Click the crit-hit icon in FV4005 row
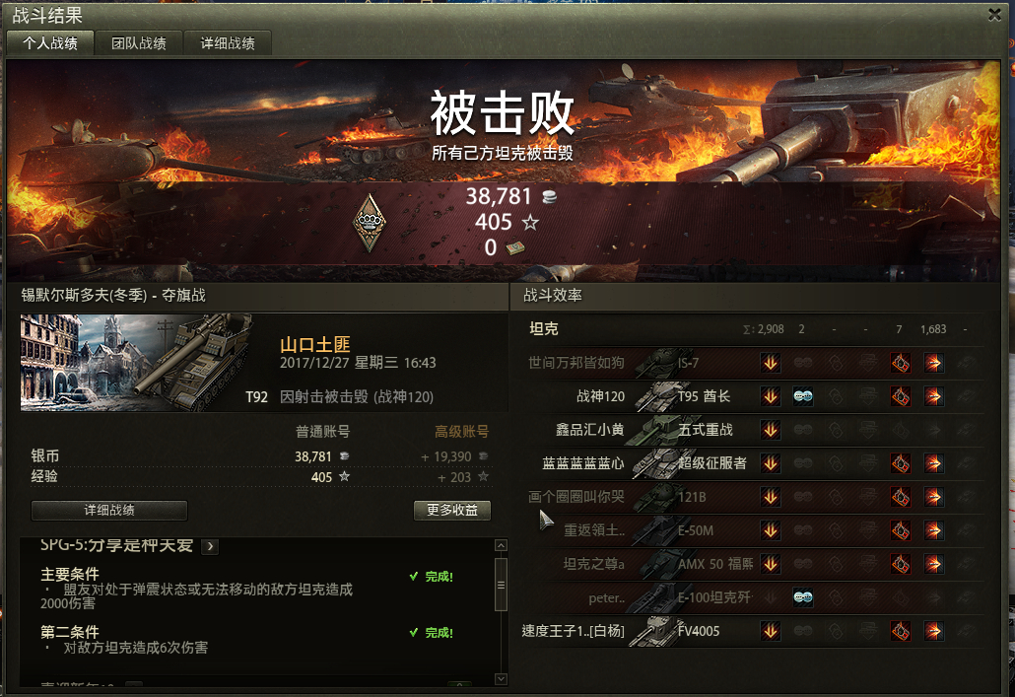The width and height of the screenshot is (1015, 697). (901, 631)
